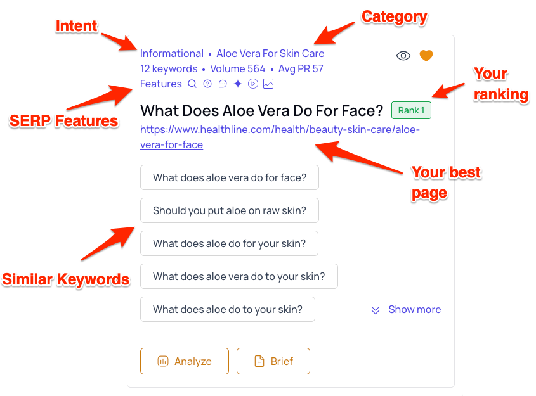
Task: Open the healthline.com aloe vera page link
Action: tap(280, 137)
